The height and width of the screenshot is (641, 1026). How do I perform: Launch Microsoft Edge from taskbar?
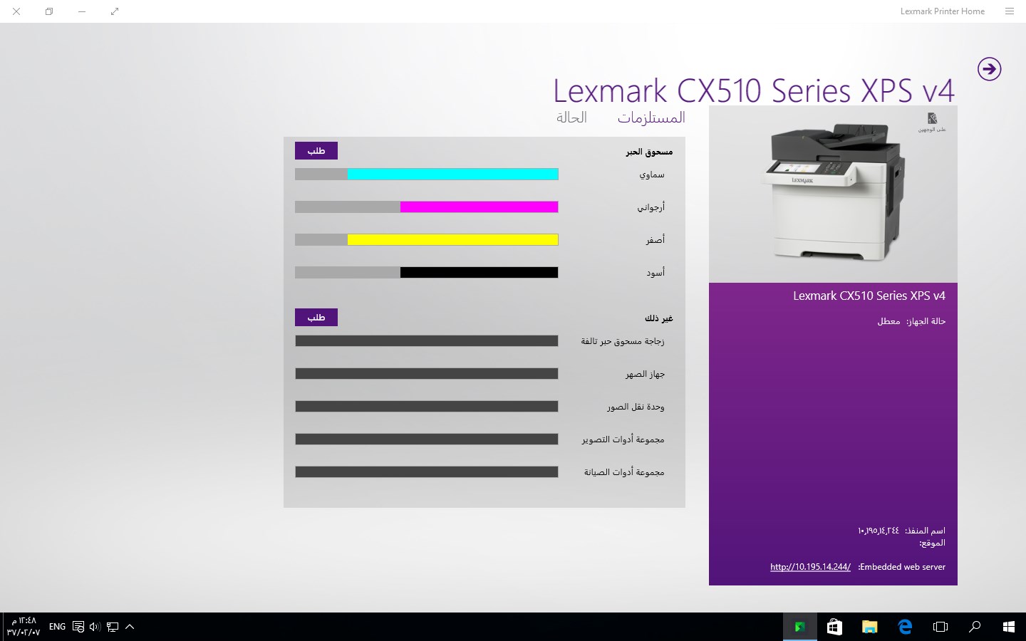pyautogui.click(x=905, y=627)
